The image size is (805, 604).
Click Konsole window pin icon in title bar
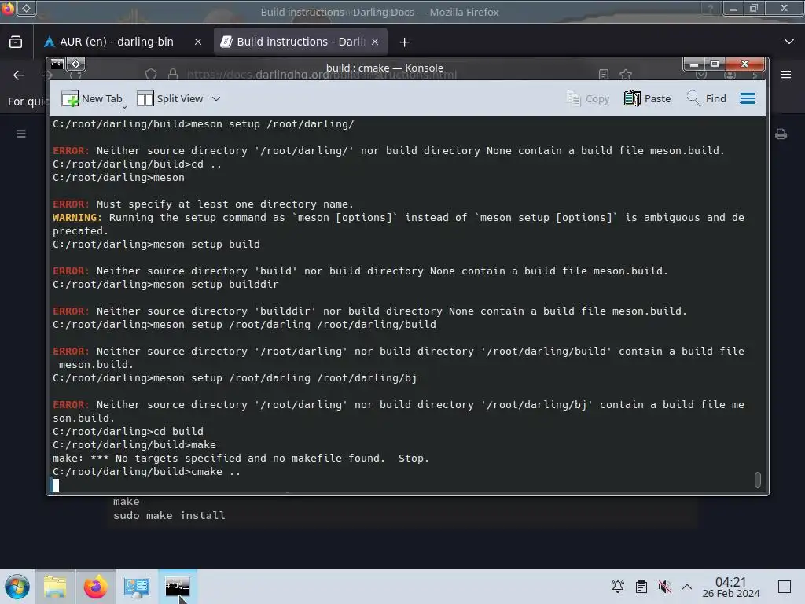[76, 64]
